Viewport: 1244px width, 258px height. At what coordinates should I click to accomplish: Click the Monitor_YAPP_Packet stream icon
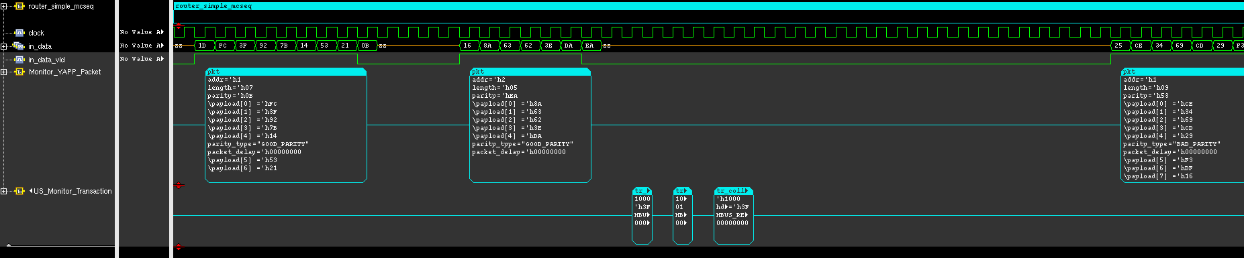[19, 72]
